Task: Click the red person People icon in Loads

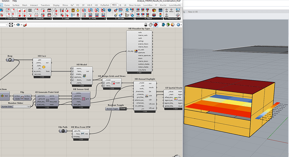Action: tap(78, 15)
